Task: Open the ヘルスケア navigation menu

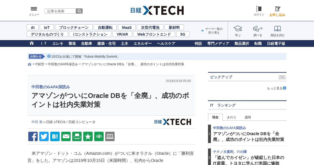Action: (166, 43)
